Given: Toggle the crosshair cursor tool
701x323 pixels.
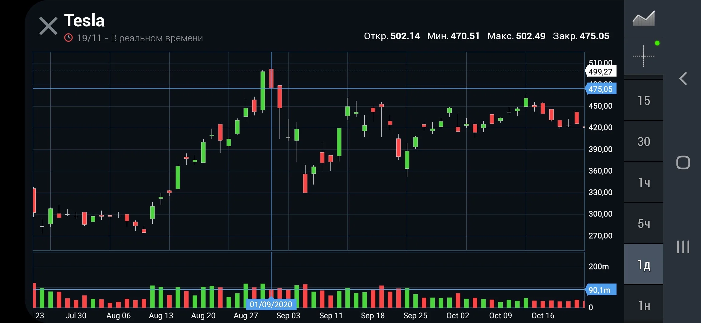Looking at the screenshot, I should point(643,56).
